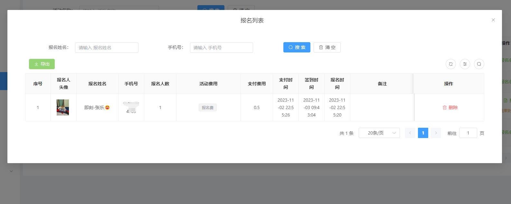Click the refresh icon above the table
Screen dimensions: 511x204
(450, 64)
